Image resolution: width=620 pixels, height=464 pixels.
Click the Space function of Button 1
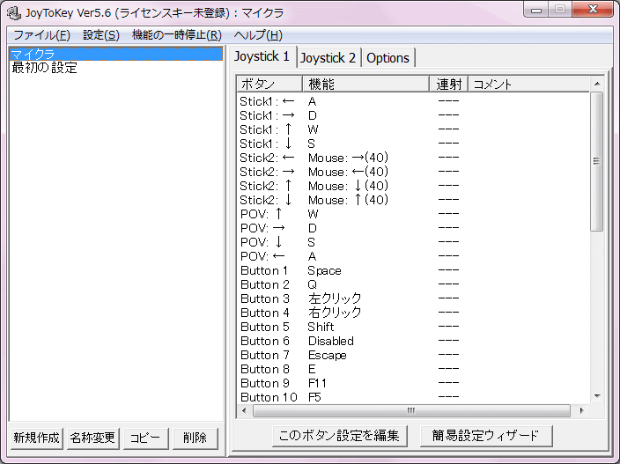(x=324, y=270)
